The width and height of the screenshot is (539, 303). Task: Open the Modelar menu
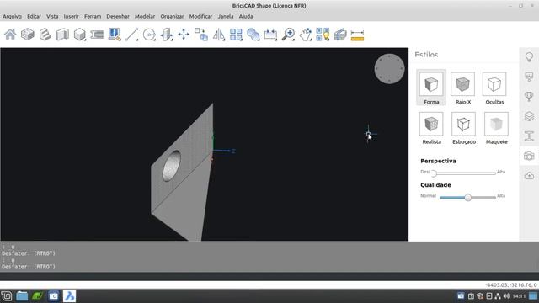(145, 16)
